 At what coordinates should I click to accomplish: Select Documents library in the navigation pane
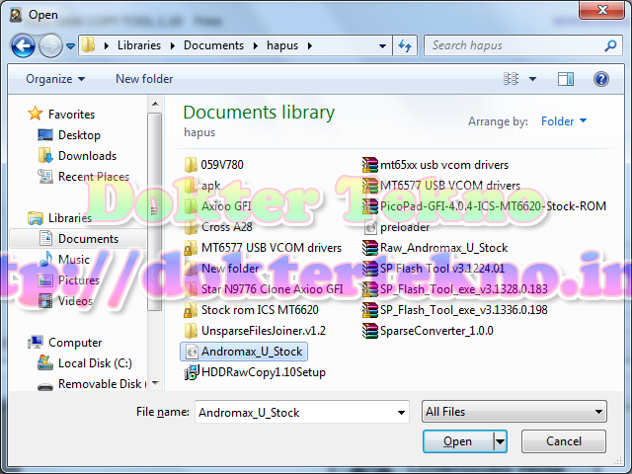78,239
